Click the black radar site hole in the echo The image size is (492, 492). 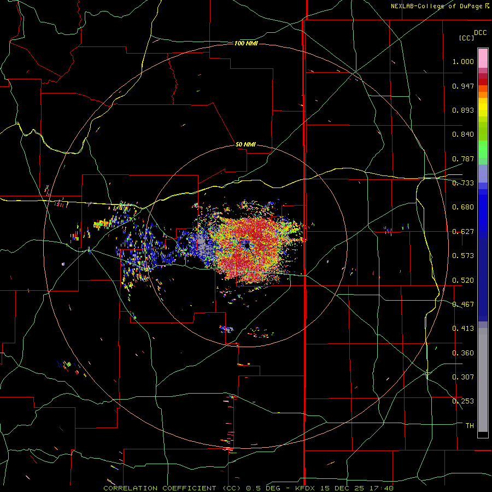247,245
